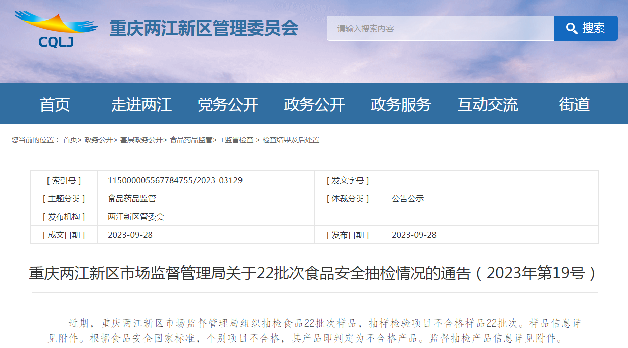Viewport: 628px width, 348px height.
Task: Click the 成文日期 value 2023-09-28
Action: (130, 235)
